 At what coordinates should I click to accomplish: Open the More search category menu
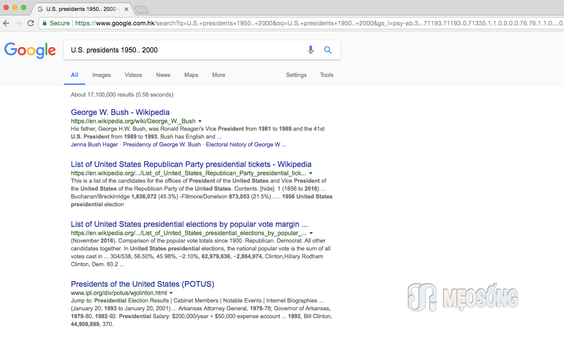[219, 75]
